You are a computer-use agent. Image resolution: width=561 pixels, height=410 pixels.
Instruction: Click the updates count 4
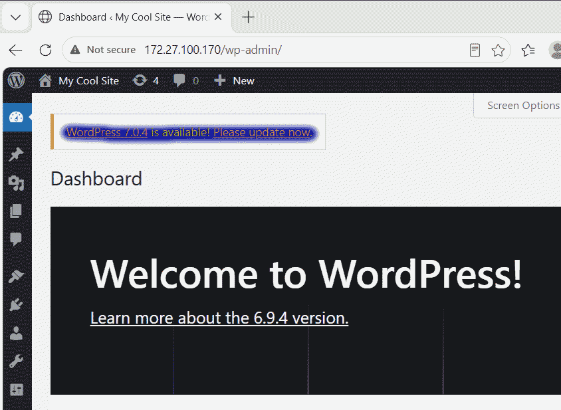[156, 81]
